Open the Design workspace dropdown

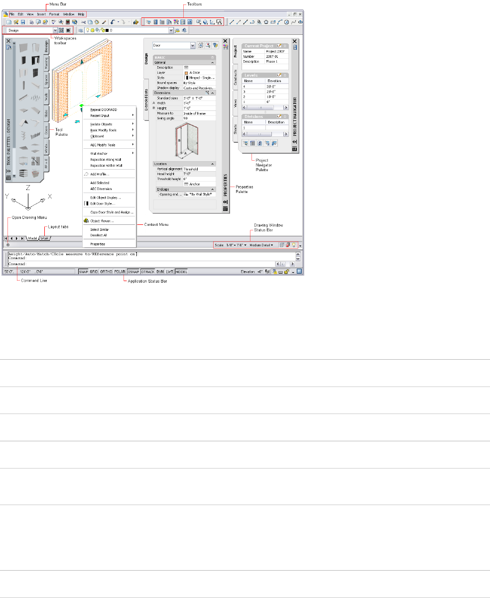pyautogui.click(x=55, y=30)
